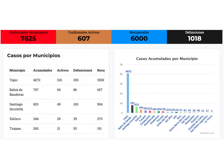Click Tuxpan recovered value 191
Screen dimensions: 224x168
(x=99, y=129)
